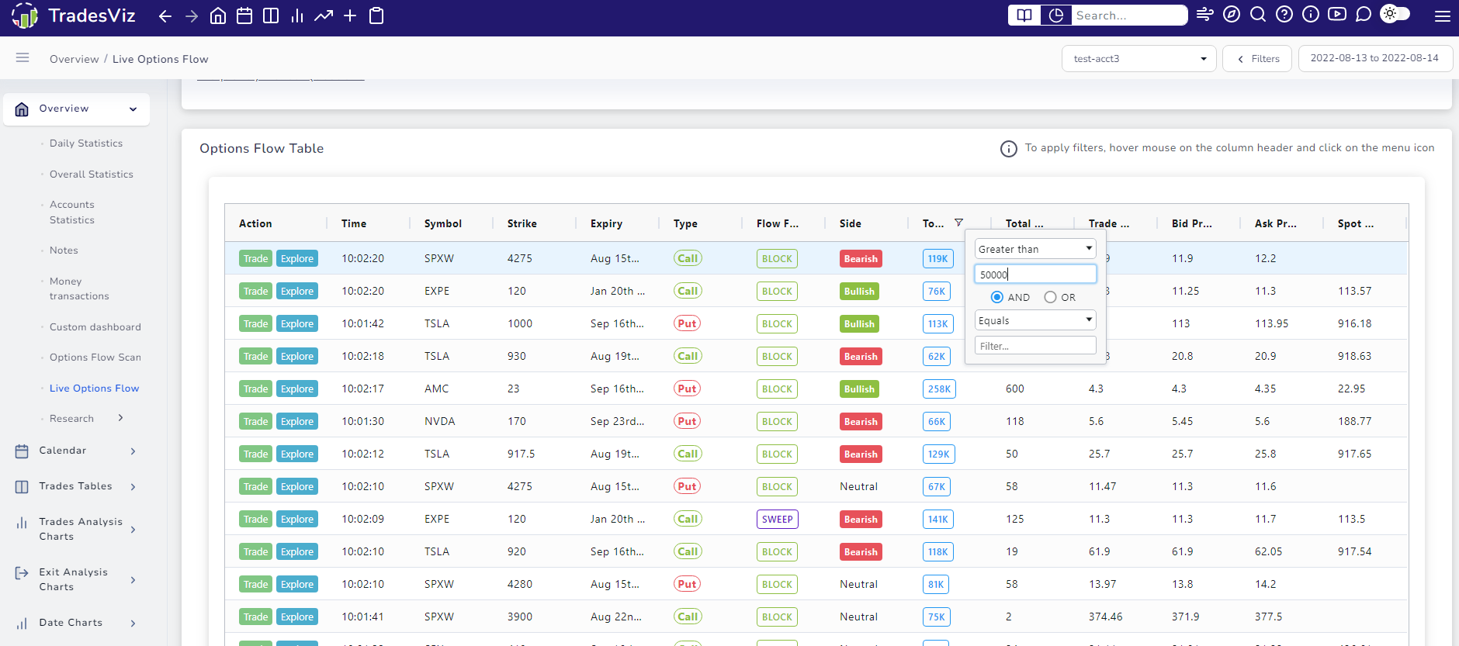Click the info icon beside filter hint

1009,149
